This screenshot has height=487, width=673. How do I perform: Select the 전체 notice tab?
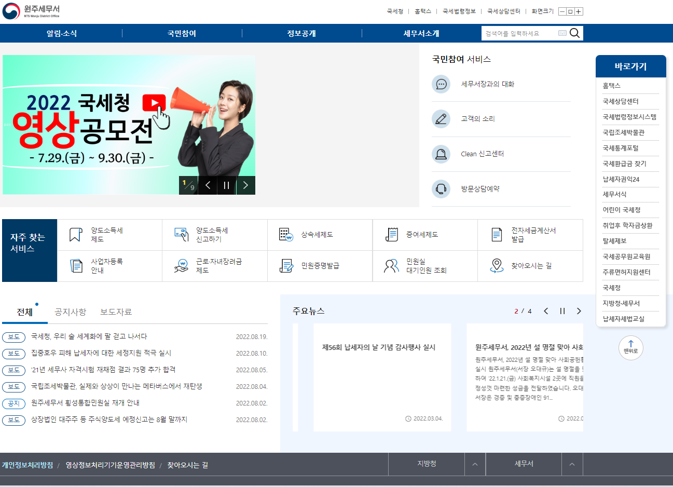click(25, 312)
